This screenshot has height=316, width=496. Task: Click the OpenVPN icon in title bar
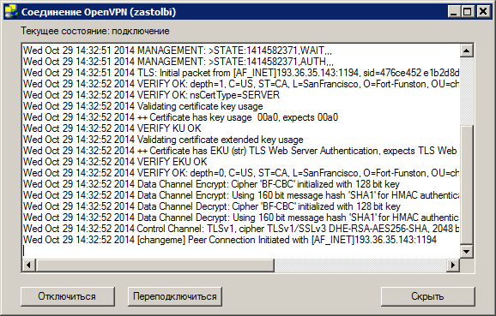coord(11,12)
